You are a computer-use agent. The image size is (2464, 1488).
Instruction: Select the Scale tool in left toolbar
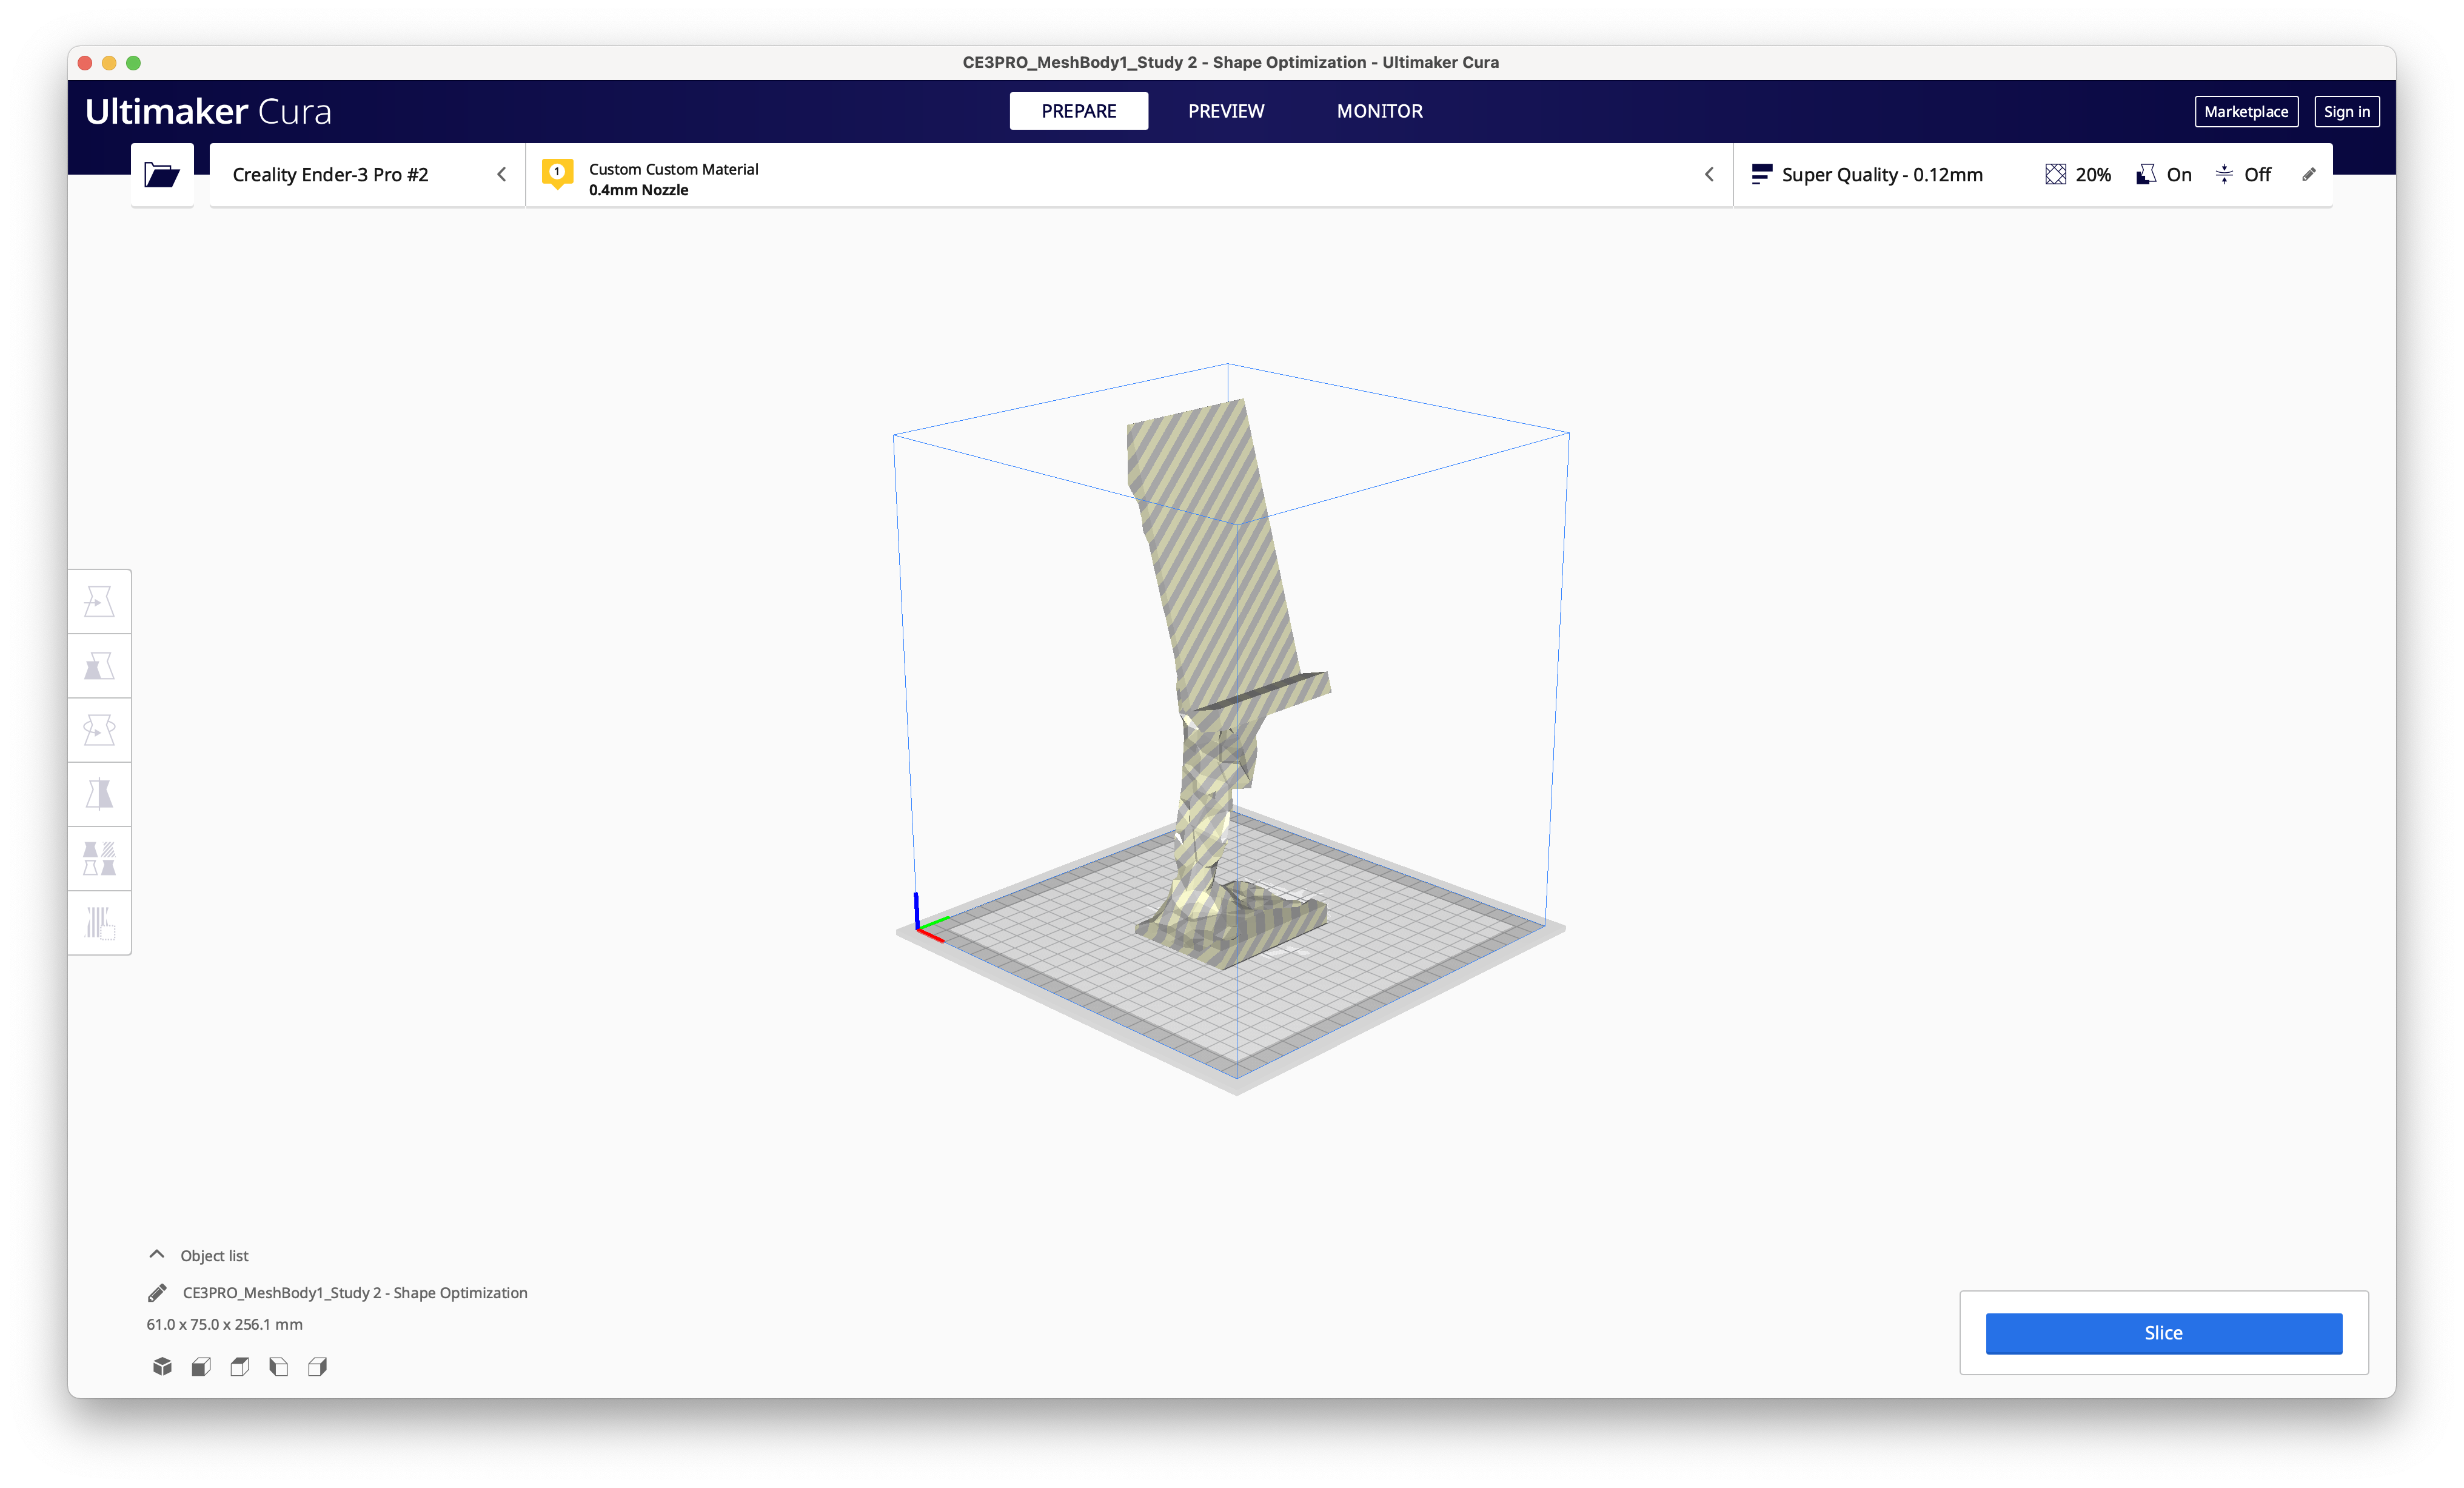pos(99,666)
